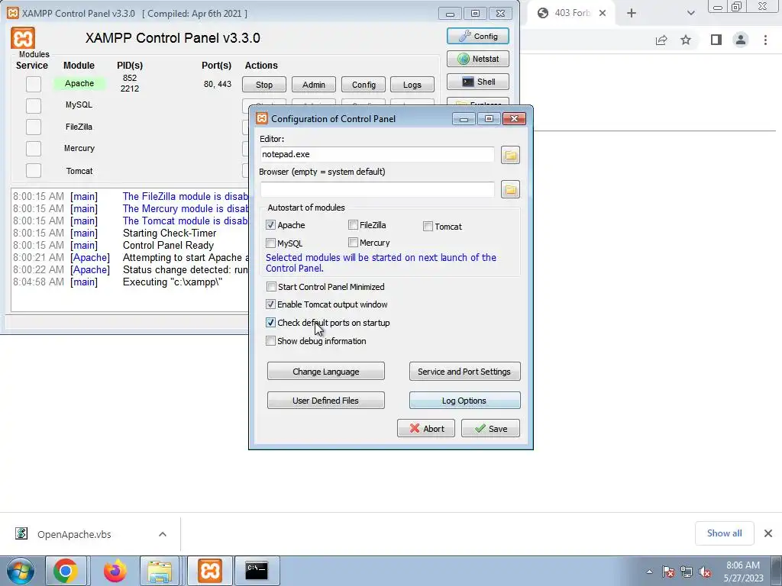Save configuration with green checkmark button
Image resolution: width=782 pixels, height=586 pixels.
click(490, 429)
